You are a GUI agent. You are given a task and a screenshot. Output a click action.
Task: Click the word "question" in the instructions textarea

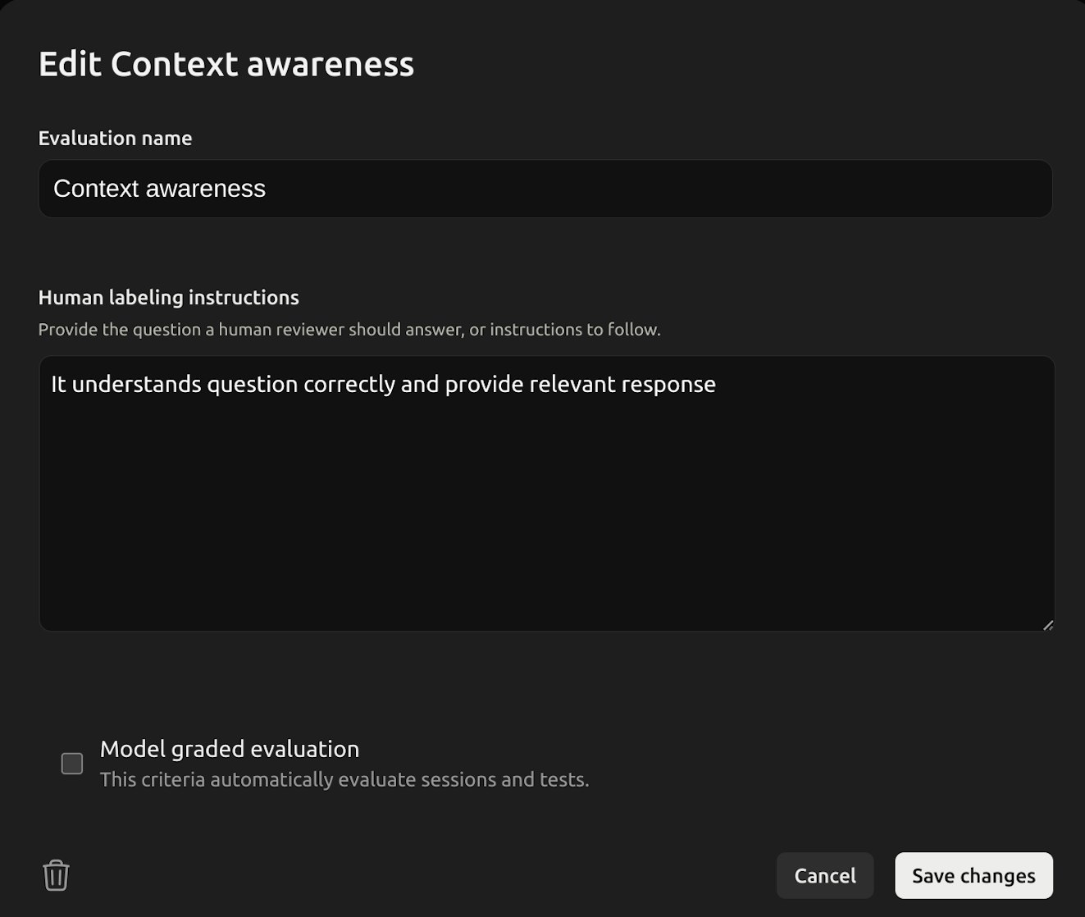[252, 384]
